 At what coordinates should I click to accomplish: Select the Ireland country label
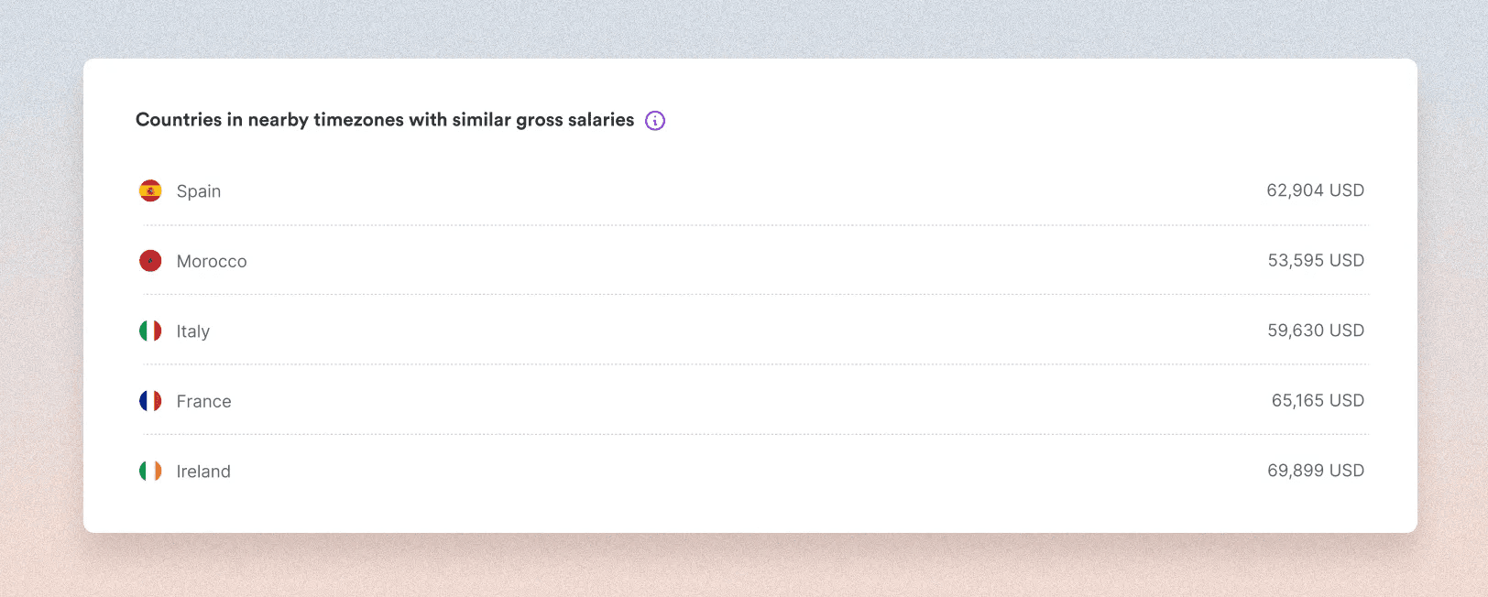coord(203,471)
